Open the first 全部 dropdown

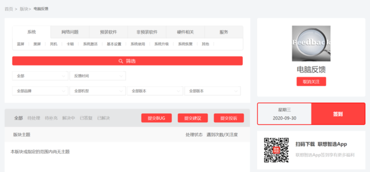coord(40,76)
